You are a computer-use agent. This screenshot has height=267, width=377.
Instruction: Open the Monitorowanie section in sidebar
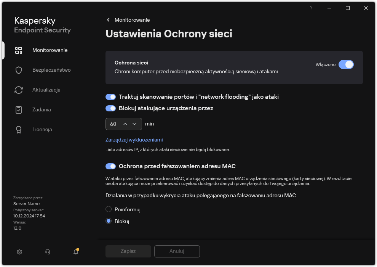coord(50,50)
